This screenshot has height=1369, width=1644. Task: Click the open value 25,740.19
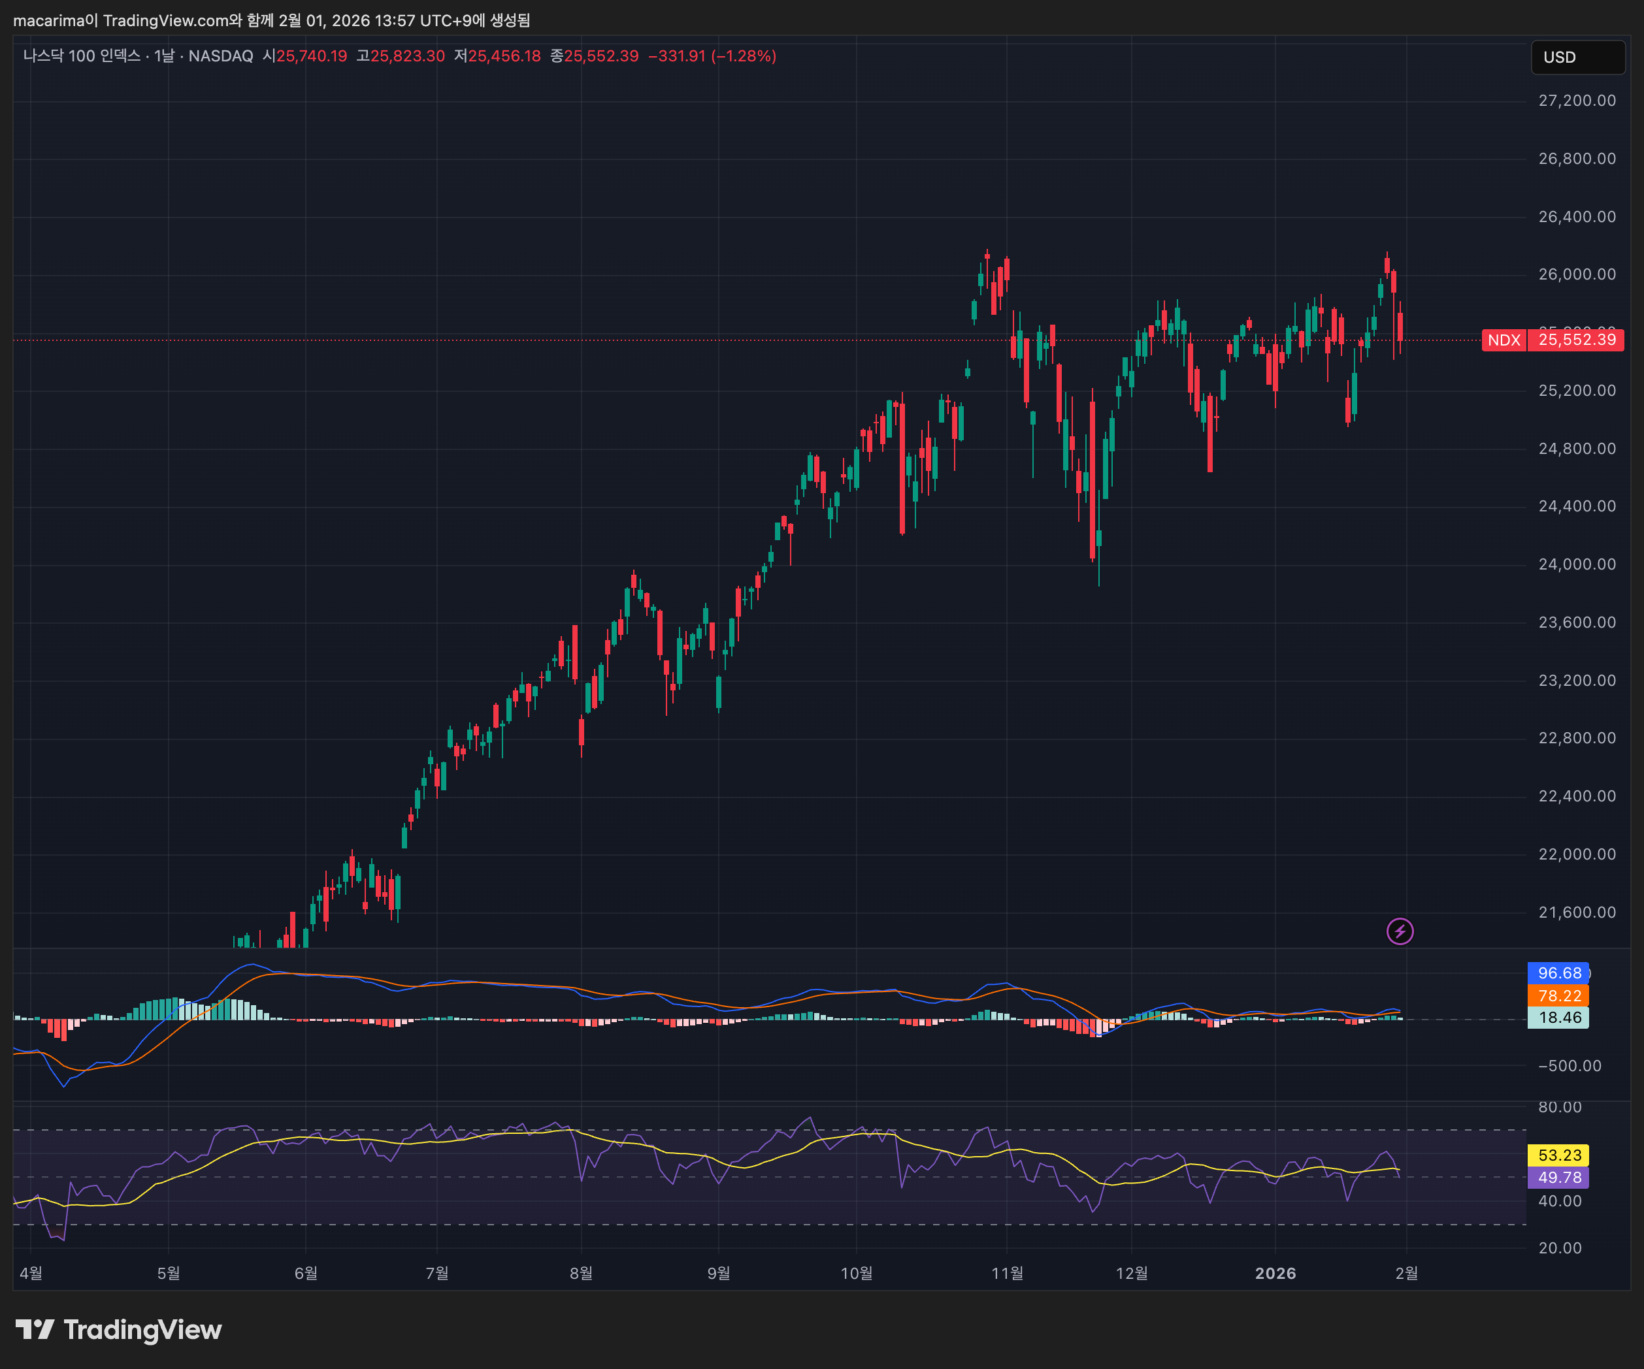[x=312, y=56]
